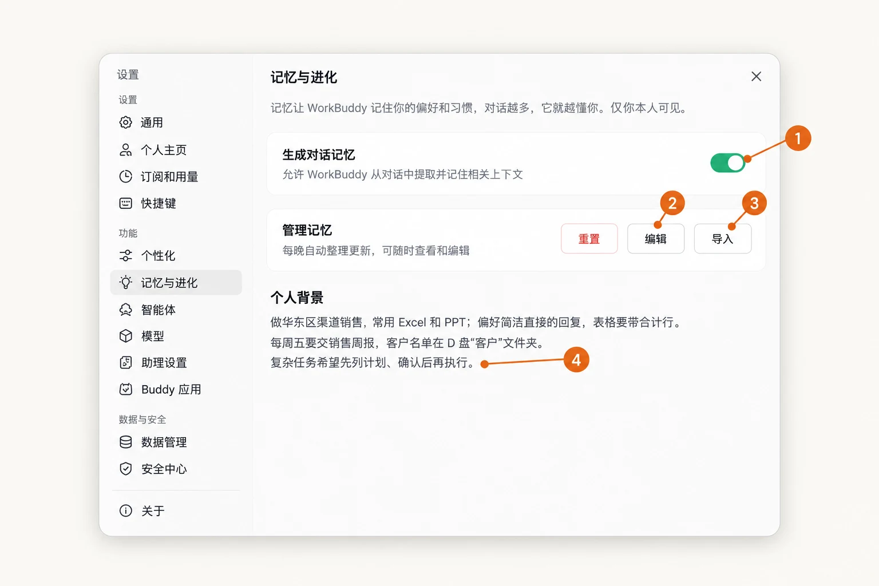The width and height of the screenshot is (879, 586).
Task: Select 快捷键 in the sidebar
Action: 176,203
